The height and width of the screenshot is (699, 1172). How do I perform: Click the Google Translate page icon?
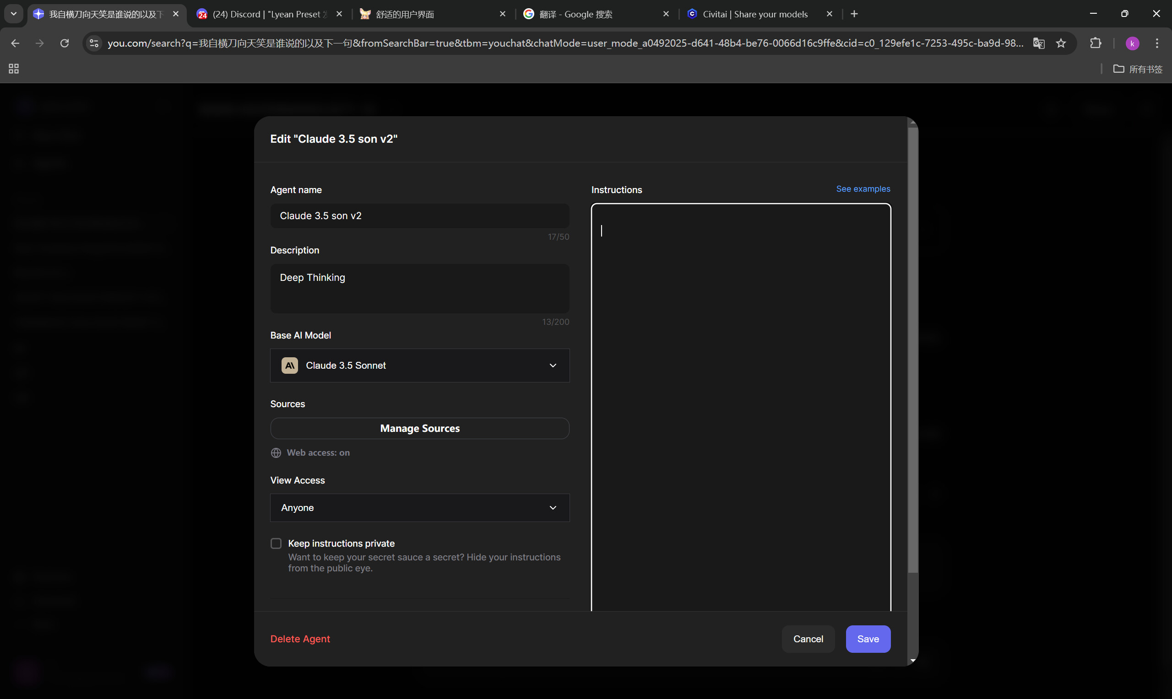1039,43
